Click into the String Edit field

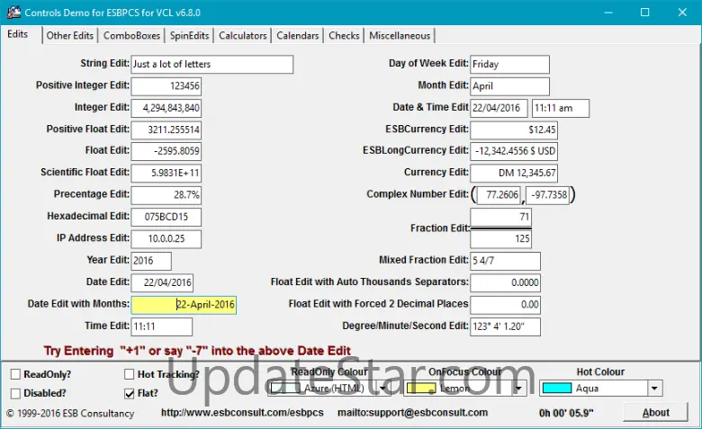pyautogui.click(x=212, y=65)
